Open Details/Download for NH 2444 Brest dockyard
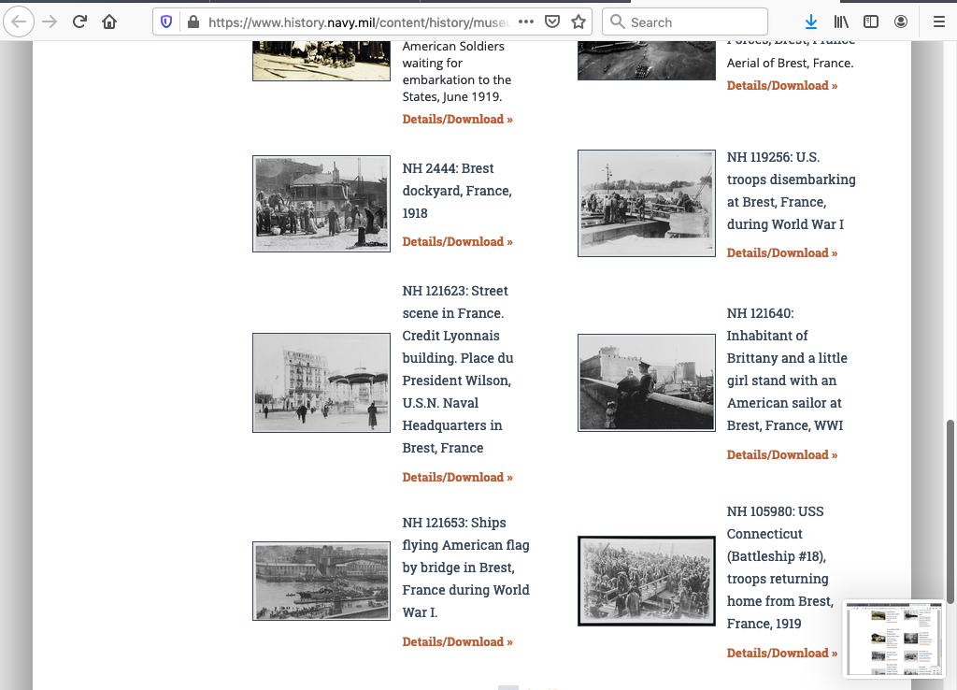 (457, 242)
